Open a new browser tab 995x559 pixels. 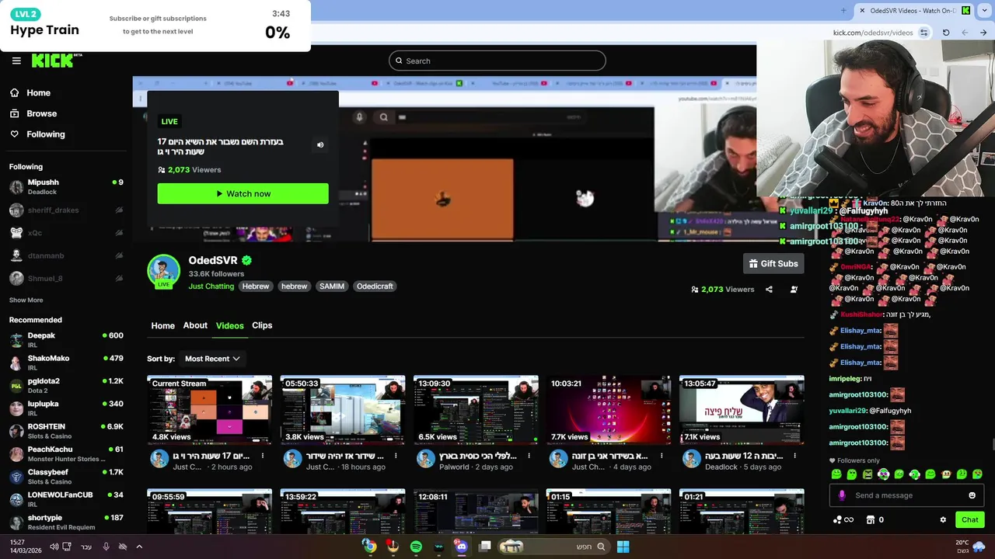tap(843, 11)
